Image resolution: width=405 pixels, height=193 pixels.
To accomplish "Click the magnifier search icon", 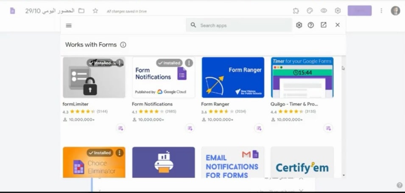I will pos(193,25).
